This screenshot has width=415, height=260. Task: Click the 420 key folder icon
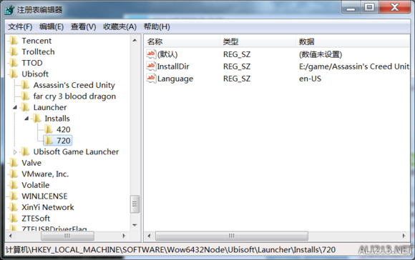tap(48, 129)
